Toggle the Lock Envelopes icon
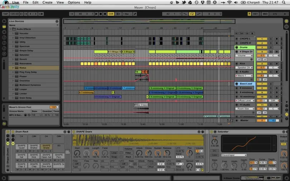The image size is (290, 181). point(252,33)
